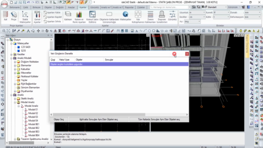Select 'Objeler seçilen kontrollere uygundur.' row

(x=119, y=64)
